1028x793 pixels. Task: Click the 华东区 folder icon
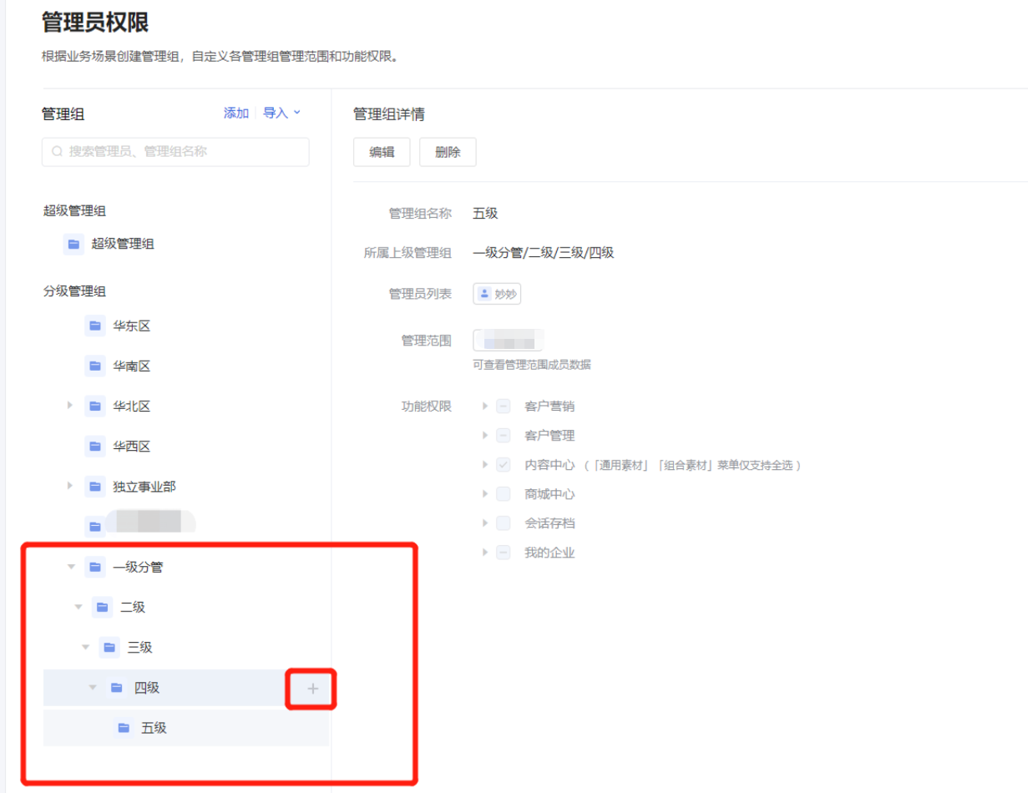pos(95,326)
